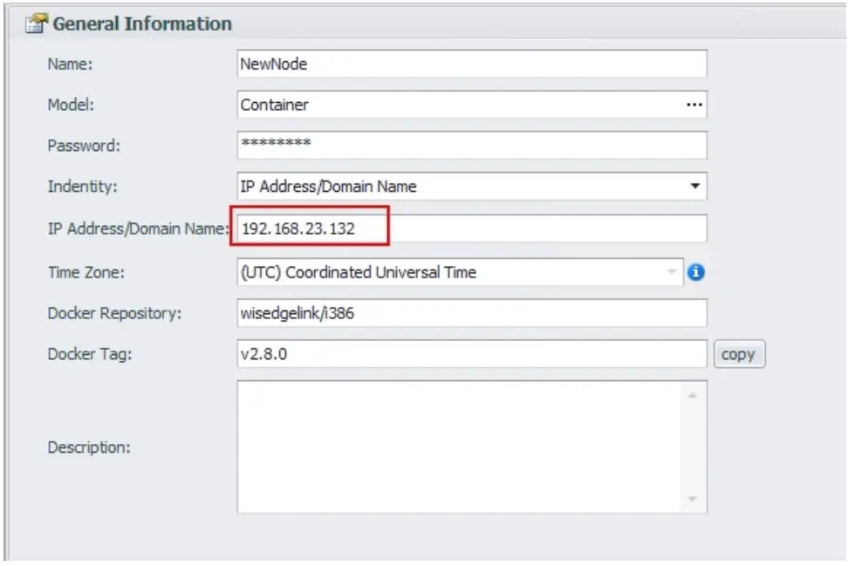848x566 pixels.
Task: Select the Docker Tag field showing v2.8.0
Action: pos(471,354)
